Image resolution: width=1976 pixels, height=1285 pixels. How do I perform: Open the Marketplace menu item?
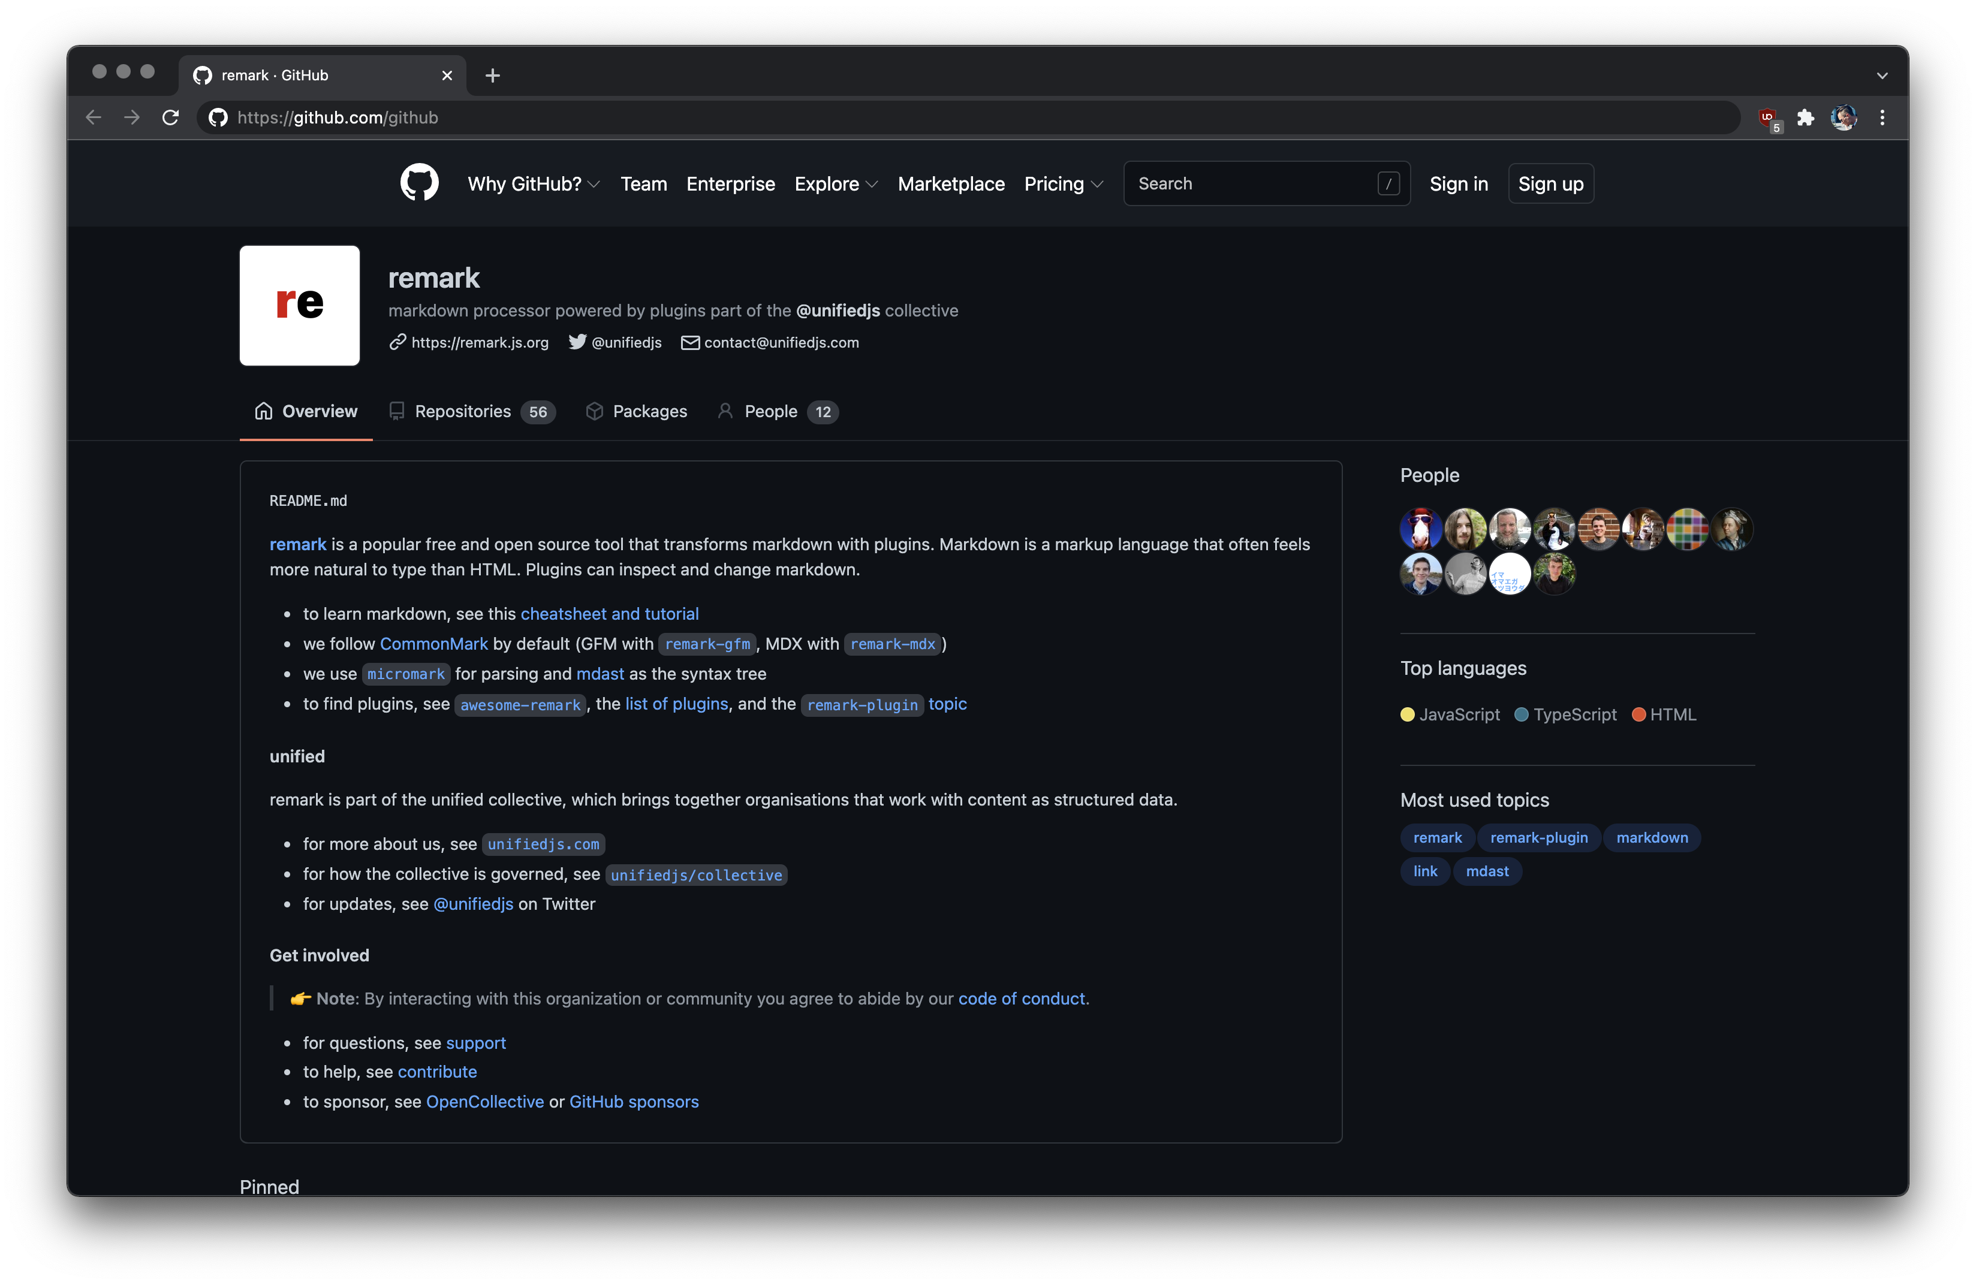point(951,183)
